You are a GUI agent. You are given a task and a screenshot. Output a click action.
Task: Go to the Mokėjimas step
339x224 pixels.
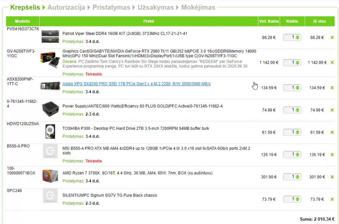coord(198,7)
